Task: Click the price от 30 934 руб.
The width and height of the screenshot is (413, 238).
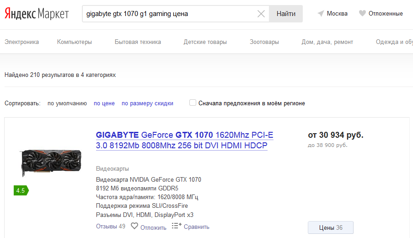Action: pyautogui.click(x=336, y=135)
